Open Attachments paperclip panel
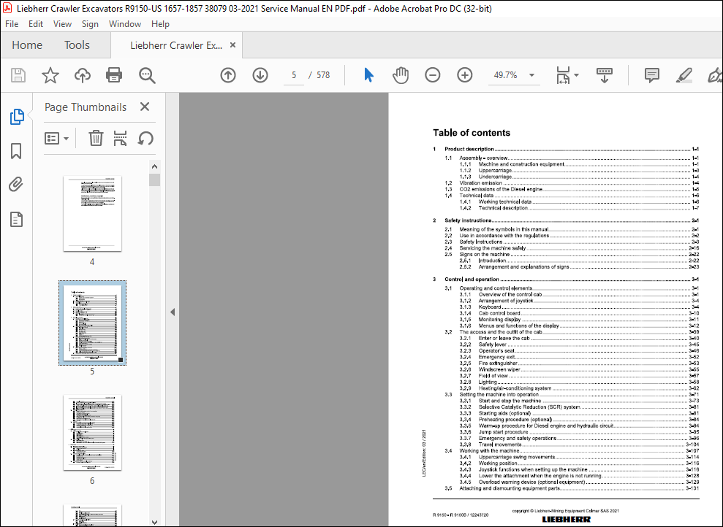Image resolution: width=723 pixels, height=527 pixels. pyautogui.click(x=16, y=185)
